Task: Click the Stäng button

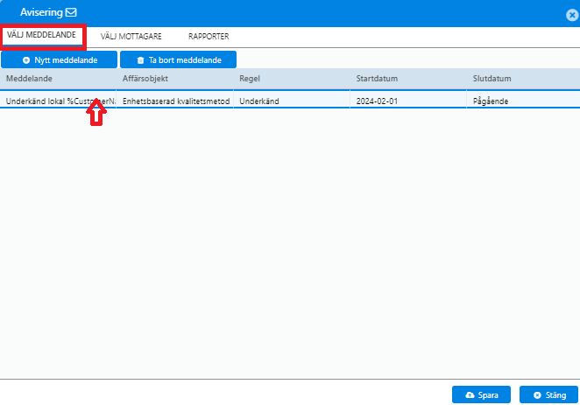Action: pyautogui.click(x=549, y=395)
